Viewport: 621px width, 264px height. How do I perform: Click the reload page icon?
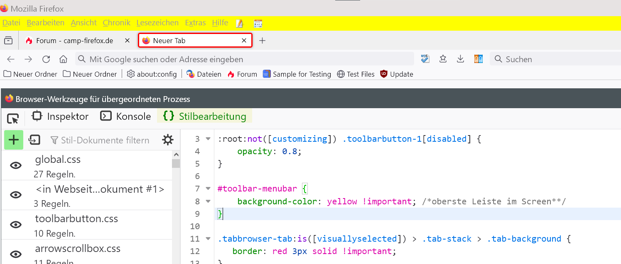[46, 59]
